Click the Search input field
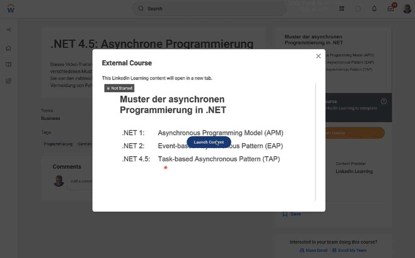415x258 pixels. [x=209, y=9]
